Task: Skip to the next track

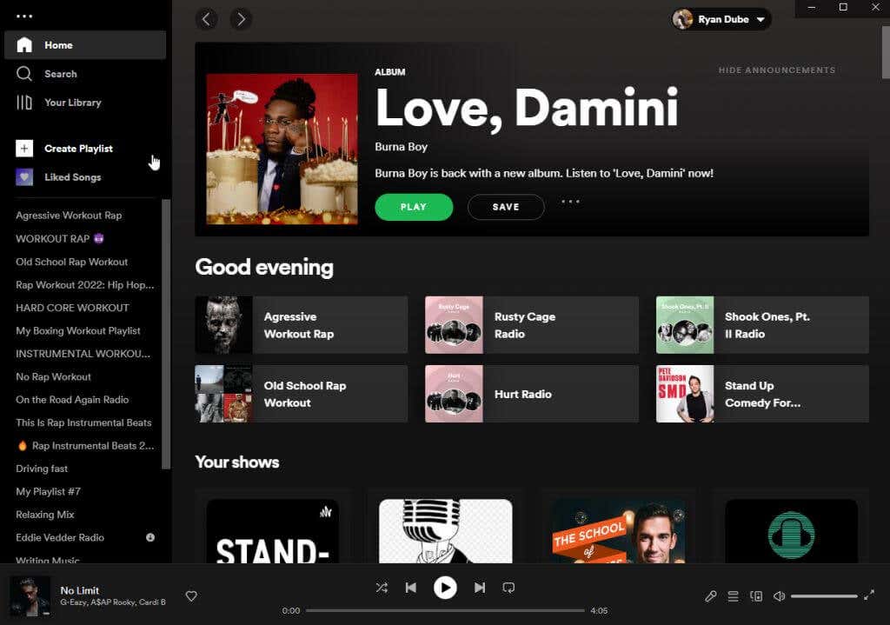Action: pyautogui.click(x=480, y=588)
